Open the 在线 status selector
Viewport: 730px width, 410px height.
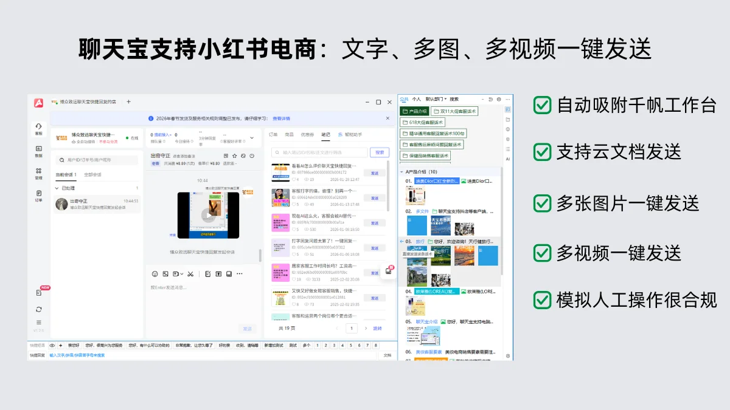click(132, 138)
